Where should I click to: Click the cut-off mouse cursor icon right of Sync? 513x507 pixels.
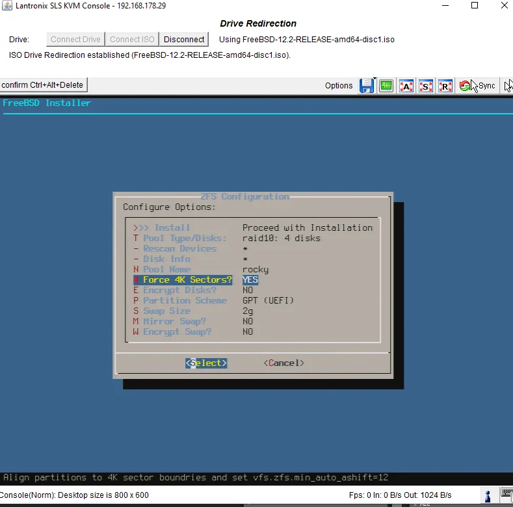[508, 86]
